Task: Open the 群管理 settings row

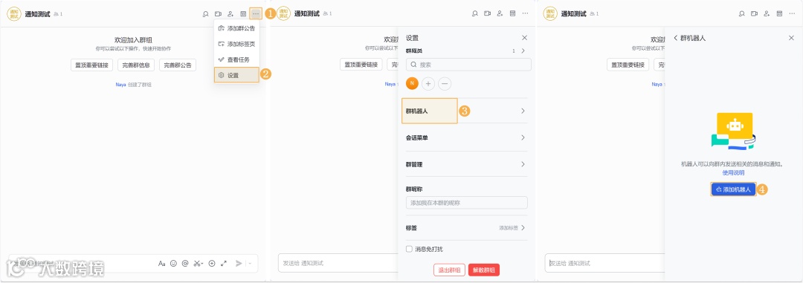Action: click(x=466, y=164)
